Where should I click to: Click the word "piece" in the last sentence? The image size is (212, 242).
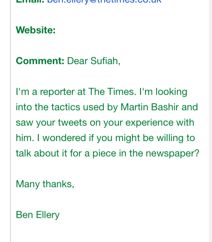coord(104,153)
